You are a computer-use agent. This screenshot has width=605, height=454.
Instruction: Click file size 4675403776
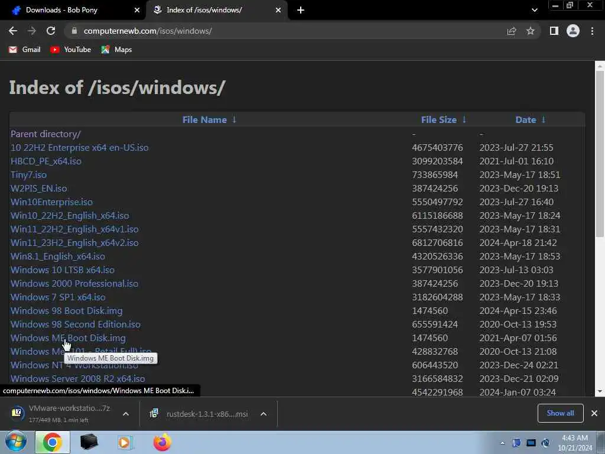click(x=437, y=147)
